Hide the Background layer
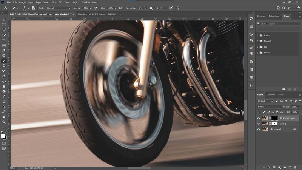The height and width of the screenshot is (170, 302). pos(259,129)
